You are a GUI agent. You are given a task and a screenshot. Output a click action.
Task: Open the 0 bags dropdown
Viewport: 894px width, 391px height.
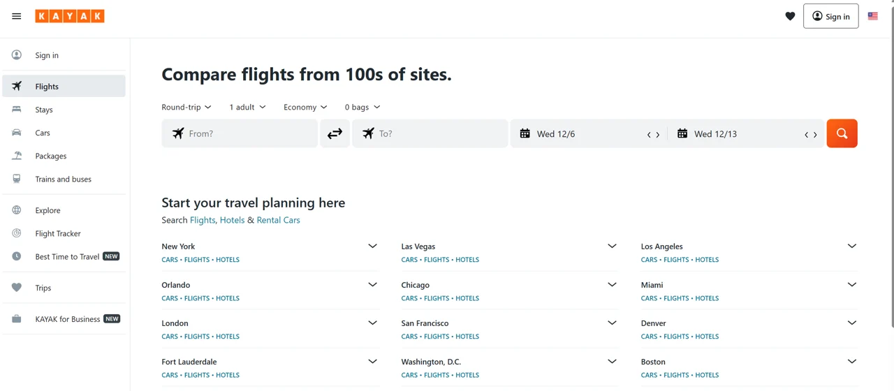click(x=362, y=107)
